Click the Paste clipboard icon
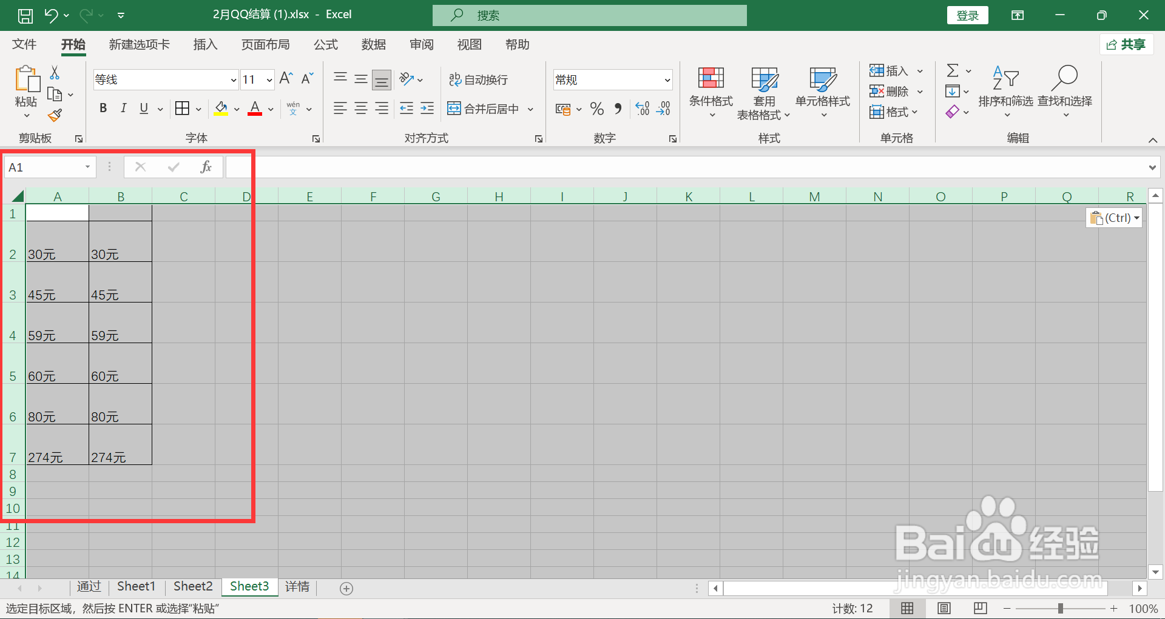The width and height of the screenshot is (1165, 619). pos(27,79)
